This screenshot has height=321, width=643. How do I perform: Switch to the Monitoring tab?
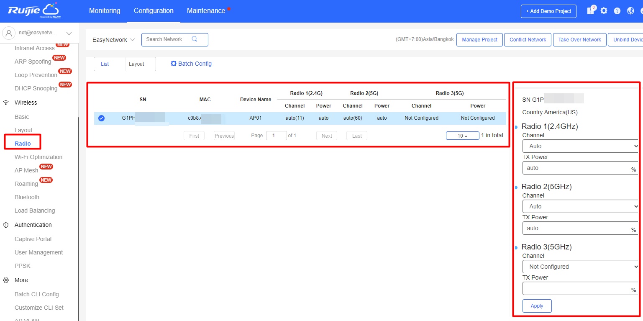[x=105, y=11]
